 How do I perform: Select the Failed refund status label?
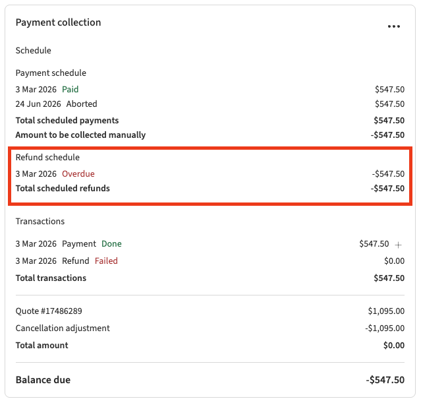(106, 261)
